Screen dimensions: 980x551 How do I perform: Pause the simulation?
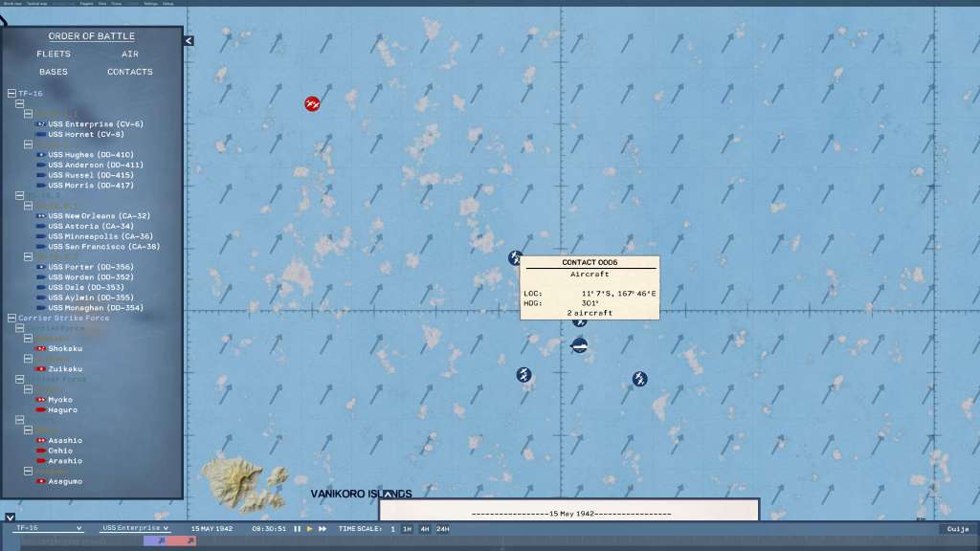click(297, 529)
